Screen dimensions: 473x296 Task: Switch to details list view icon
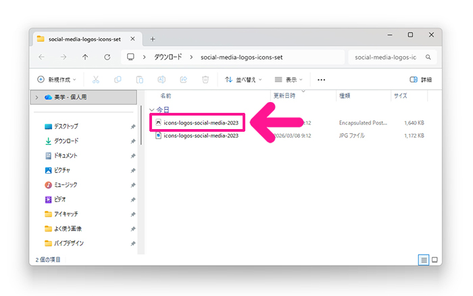click(424, 260)
